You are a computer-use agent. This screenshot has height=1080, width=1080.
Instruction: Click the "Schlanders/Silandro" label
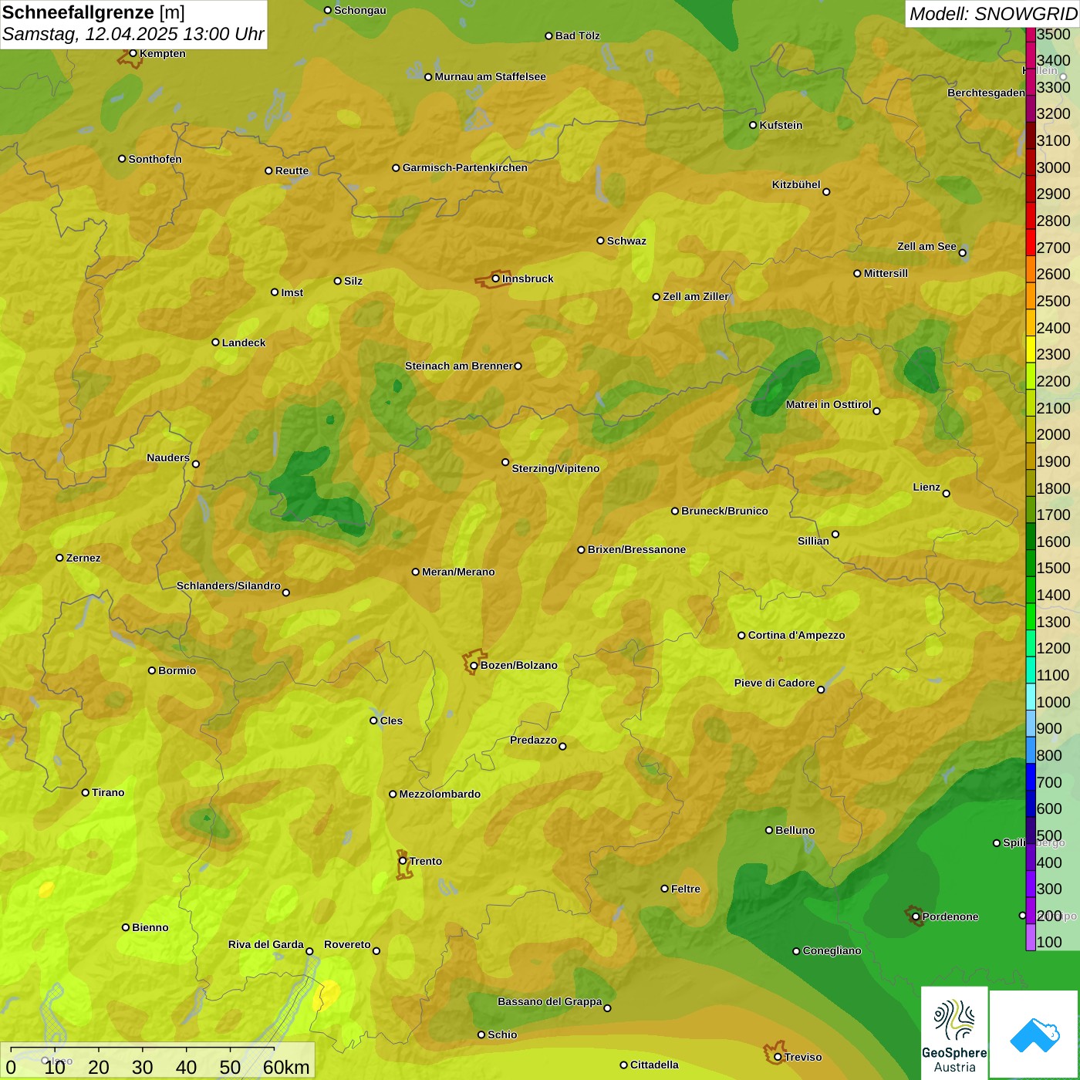coord(228,586)
